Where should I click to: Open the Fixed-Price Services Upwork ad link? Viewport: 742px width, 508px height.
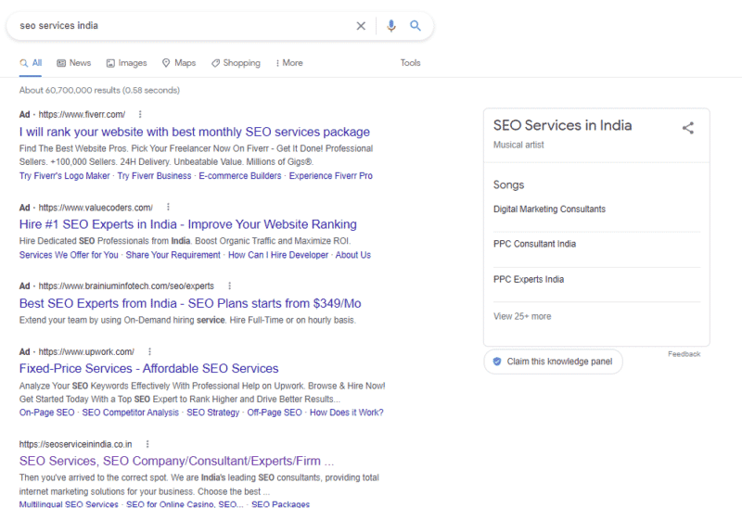pos(148,368)
